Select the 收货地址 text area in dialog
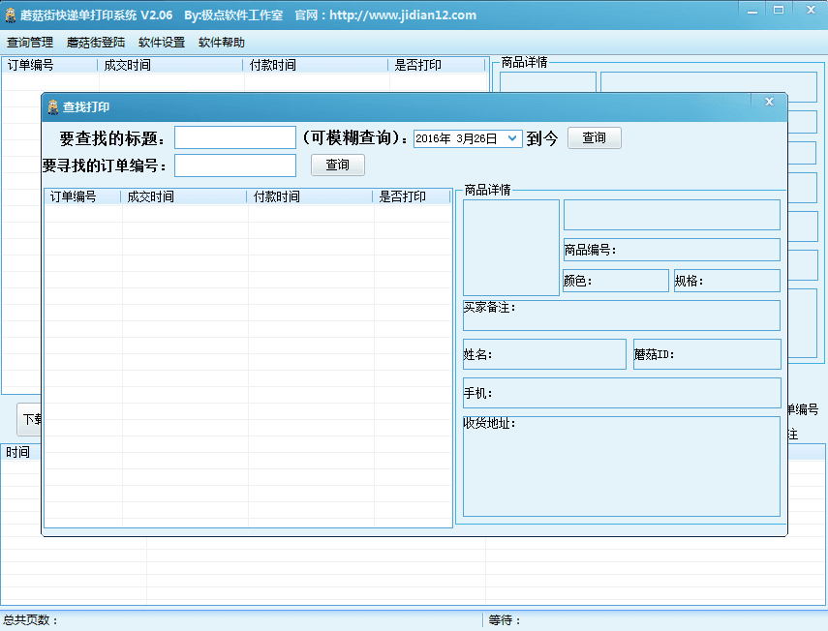828x631 pixels. click(x=621, y=471)
